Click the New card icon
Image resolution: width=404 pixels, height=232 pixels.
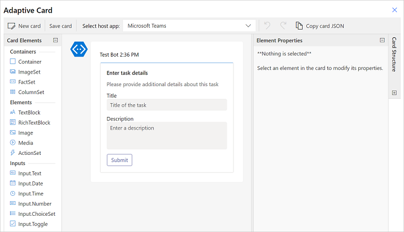point(11,26)
